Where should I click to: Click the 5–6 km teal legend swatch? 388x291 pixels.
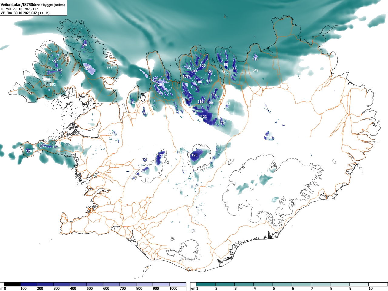tap(283, 284)
